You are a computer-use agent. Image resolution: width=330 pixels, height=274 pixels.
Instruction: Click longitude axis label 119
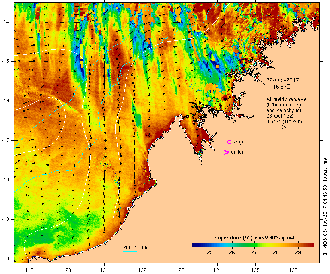29,270
